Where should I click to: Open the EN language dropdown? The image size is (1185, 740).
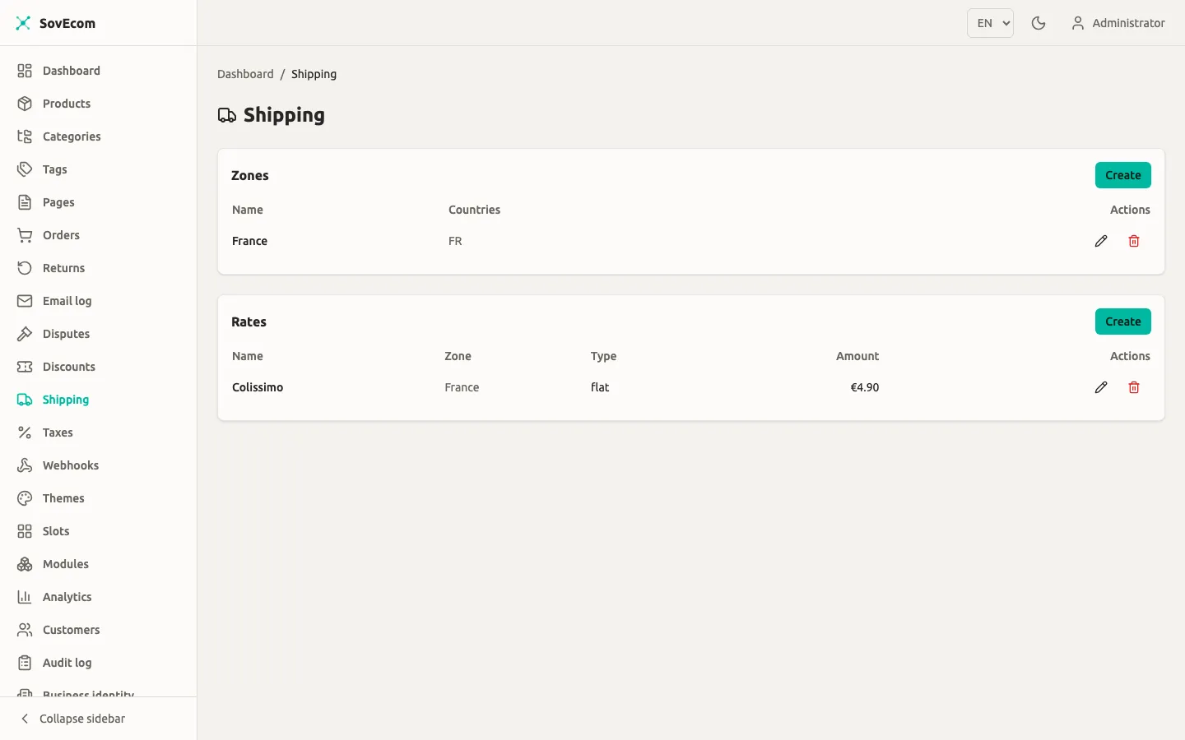pos(990,23)
